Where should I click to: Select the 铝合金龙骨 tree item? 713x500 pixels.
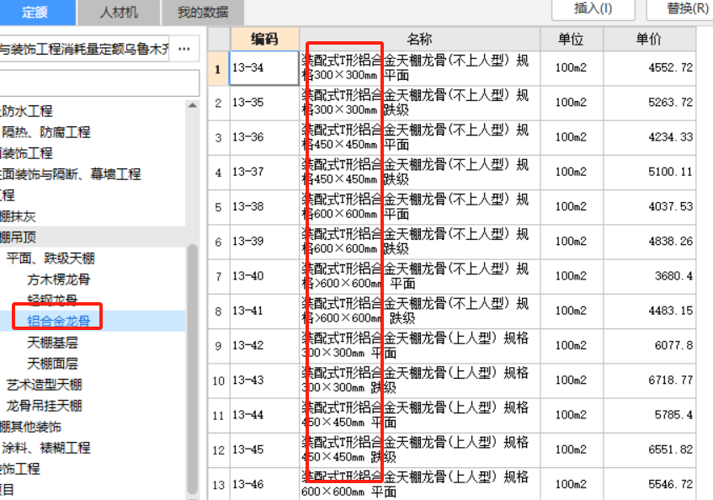(59, 321)
